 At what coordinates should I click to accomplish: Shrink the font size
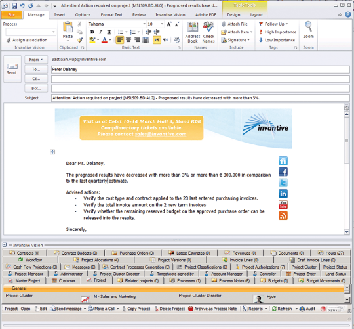[x=177, y=24]
